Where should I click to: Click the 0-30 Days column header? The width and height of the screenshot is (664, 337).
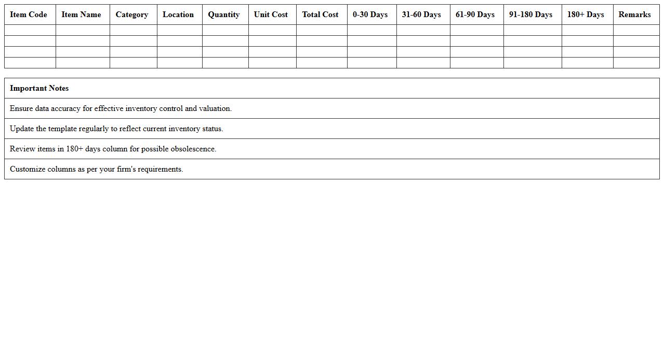tap(370, 15)
